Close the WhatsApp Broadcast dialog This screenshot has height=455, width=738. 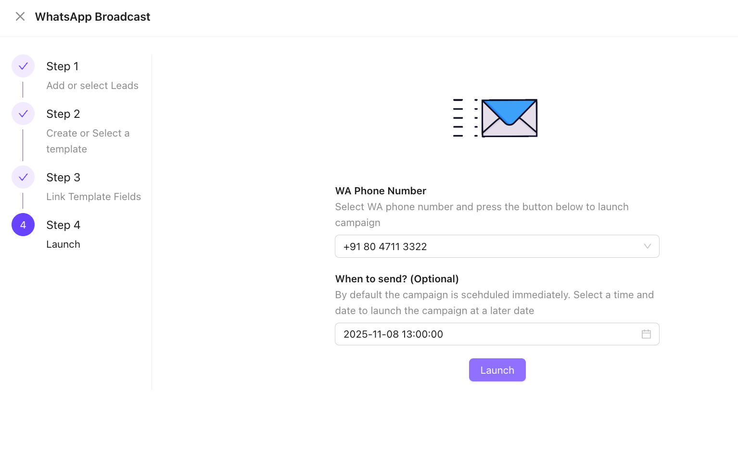20,17
